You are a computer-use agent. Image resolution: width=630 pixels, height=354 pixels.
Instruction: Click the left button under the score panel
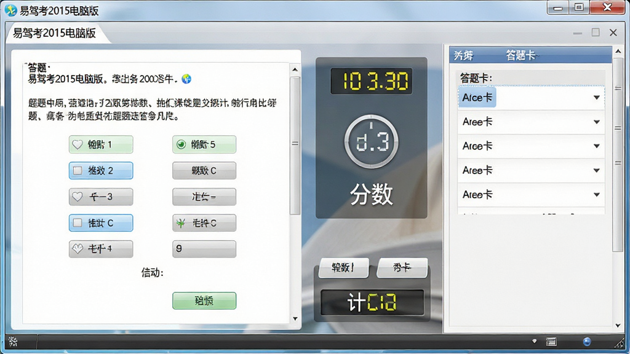pyautogui.click(x=343, y=268)
